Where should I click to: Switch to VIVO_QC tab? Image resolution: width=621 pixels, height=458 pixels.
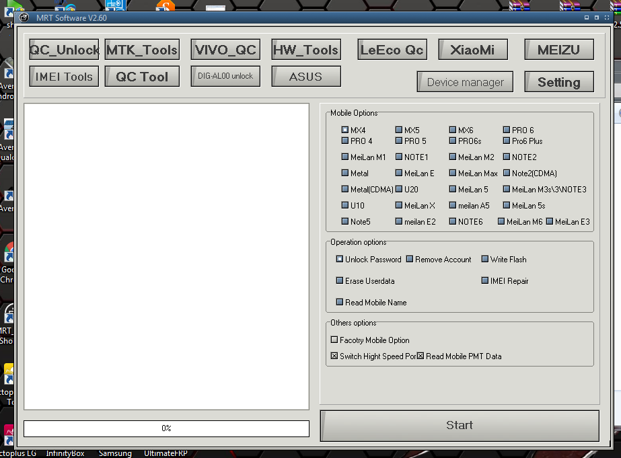tap(225, 50)
